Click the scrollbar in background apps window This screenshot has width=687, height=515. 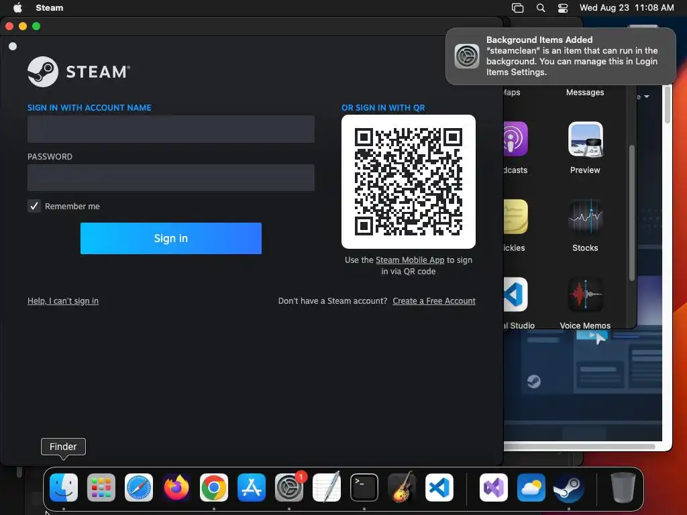pos(632,213)
